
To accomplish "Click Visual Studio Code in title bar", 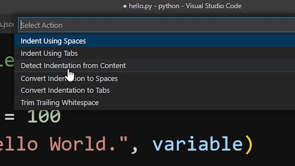I will coord(213,6).
